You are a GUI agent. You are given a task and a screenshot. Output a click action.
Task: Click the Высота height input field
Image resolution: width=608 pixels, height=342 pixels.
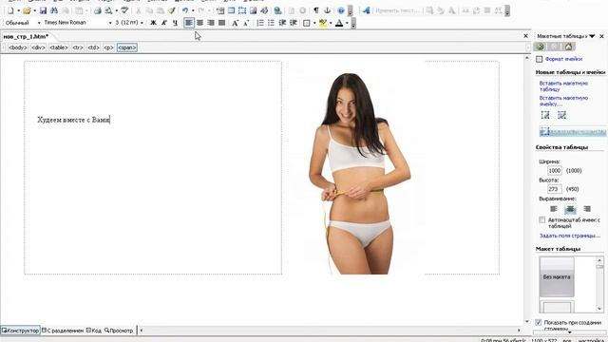pyautogui.click(x=555, y=189)
